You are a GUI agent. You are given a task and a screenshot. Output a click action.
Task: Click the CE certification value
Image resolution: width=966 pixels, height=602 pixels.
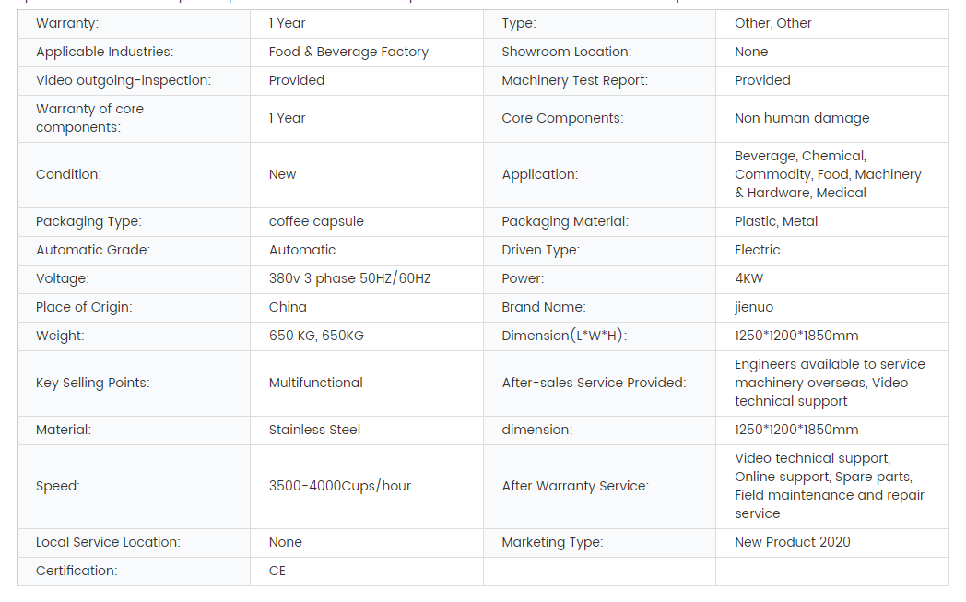click(x=277, y=571)
